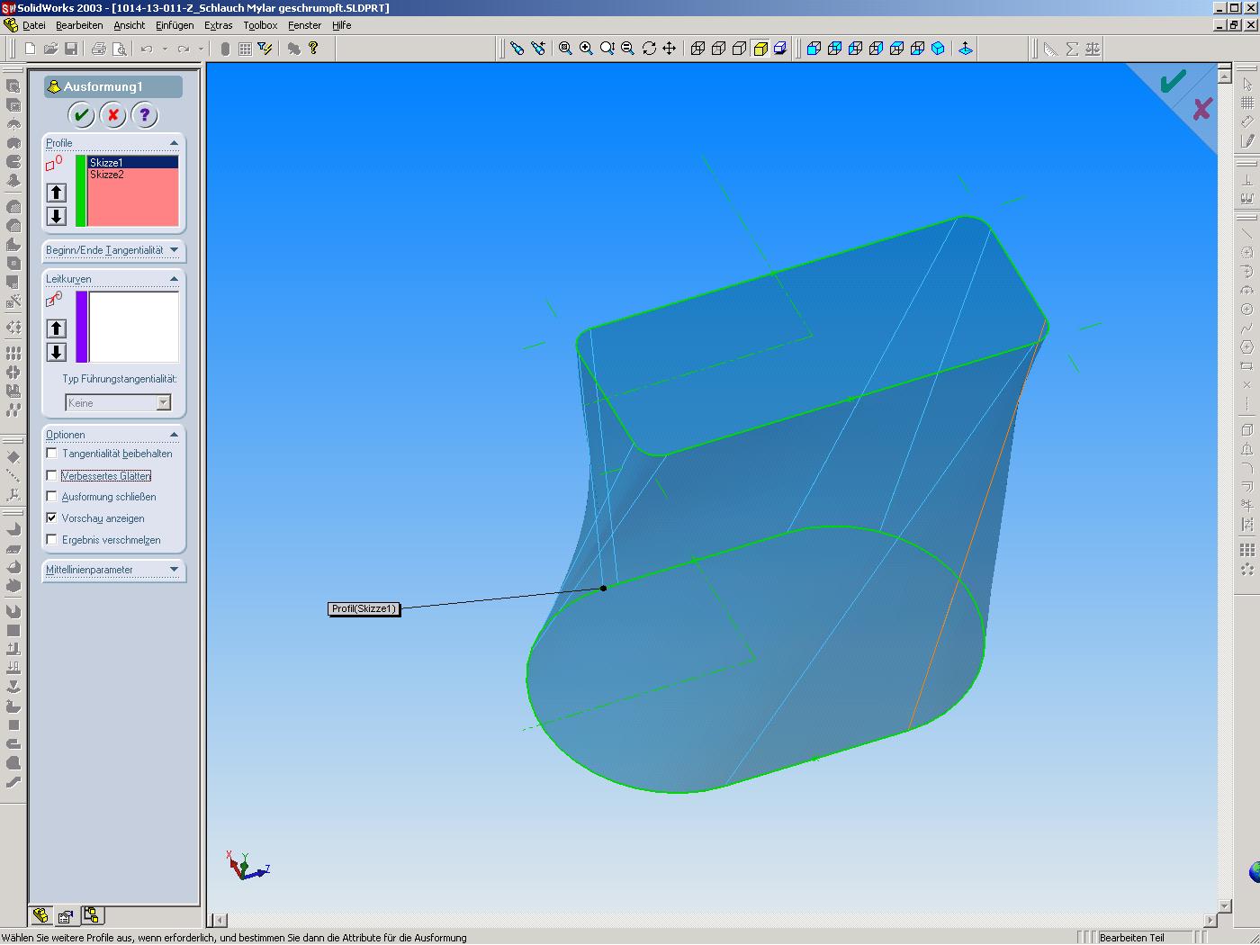Open help with the purple question mark
Image resolution: width=1260 pixels, height=945 pixels.
pyautogui.click(x=144, y=115)
